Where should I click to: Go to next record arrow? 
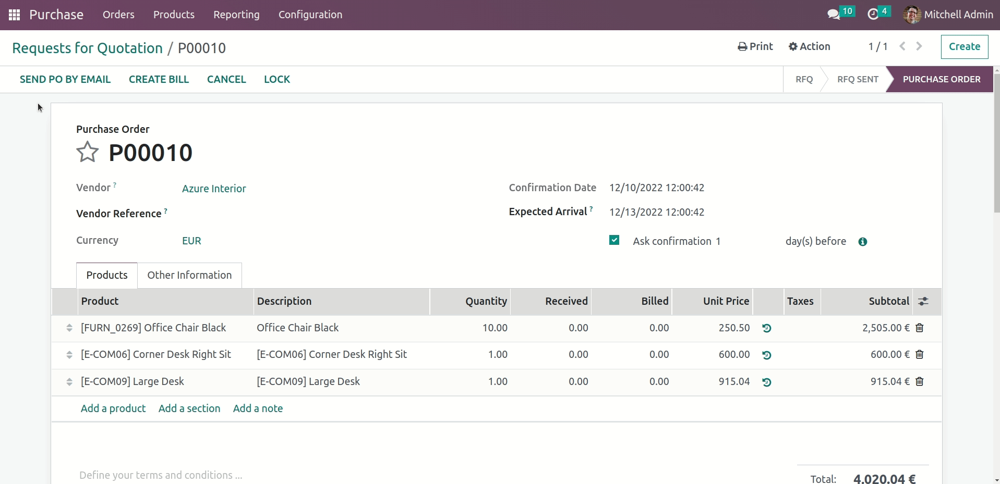click(x=919, y=46)
